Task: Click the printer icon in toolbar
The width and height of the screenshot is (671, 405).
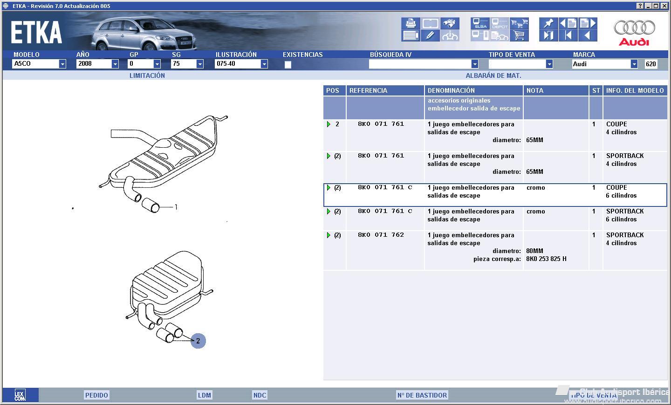Action: [411, 23]
